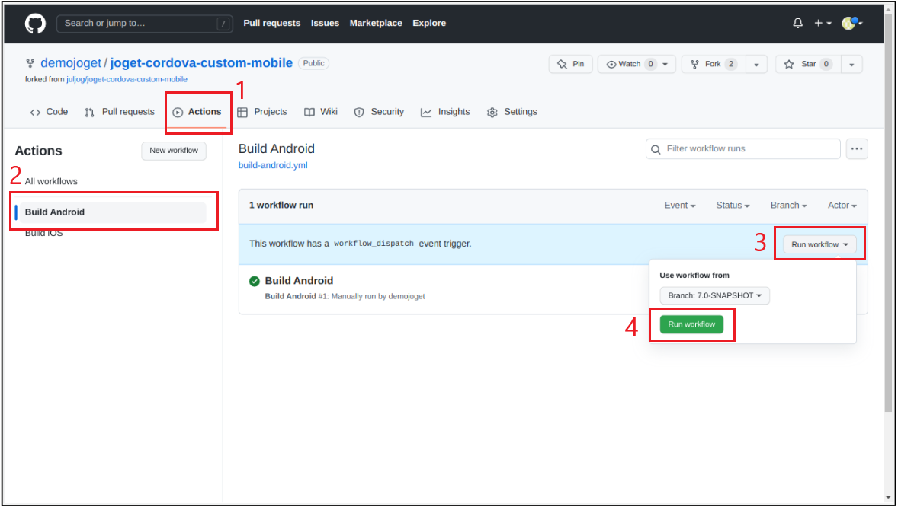Click the green Run workflow button
This screenshot has height=507, width=898.
(x=691, y=324)
